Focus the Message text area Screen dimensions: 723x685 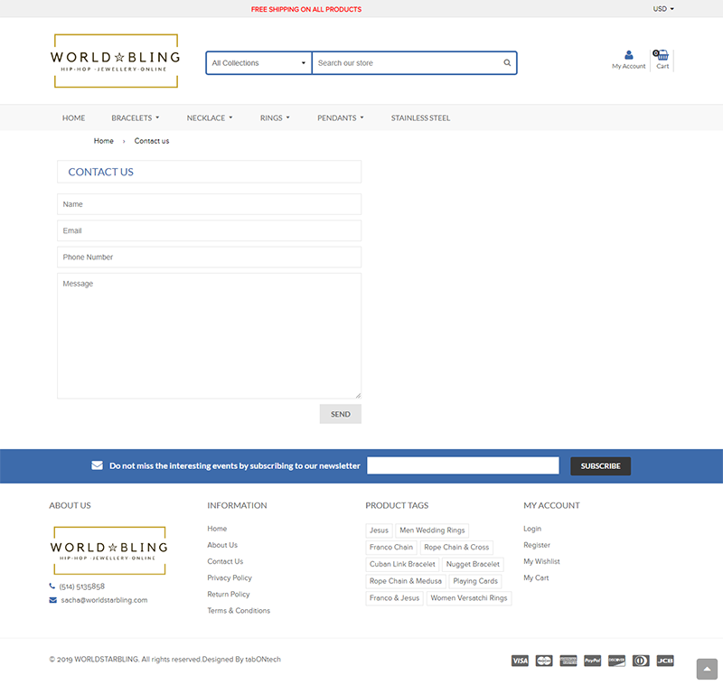click(209, 335)
